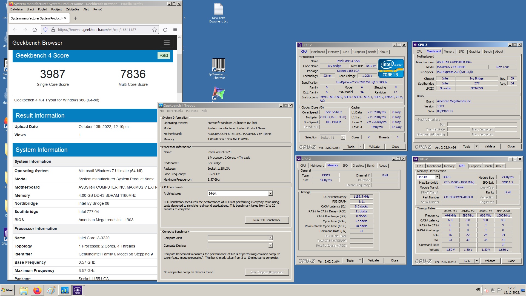Bookmark this page with the star
Image resolution: width=526 pixels, height=296 pixels.
(x=155, y=30)
